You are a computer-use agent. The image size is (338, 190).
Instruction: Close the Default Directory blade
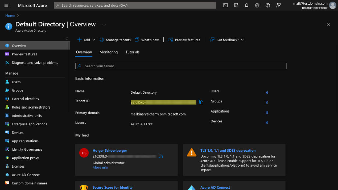tap(328, 24)
